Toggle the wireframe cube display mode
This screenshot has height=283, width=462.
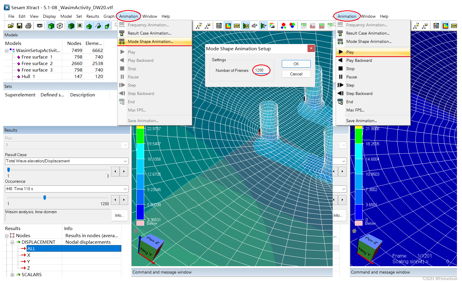tap(60, 26)
